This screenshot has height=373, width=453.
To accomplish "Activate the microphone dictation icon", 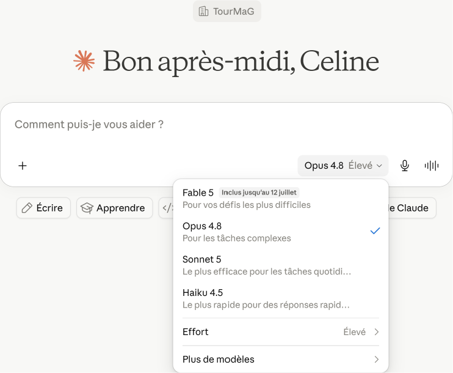I will pyautogui.click(x=404, y=166).
